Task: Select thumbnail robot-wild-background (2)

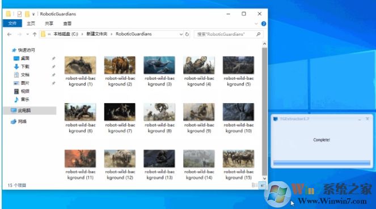Action: pos(120,65)
